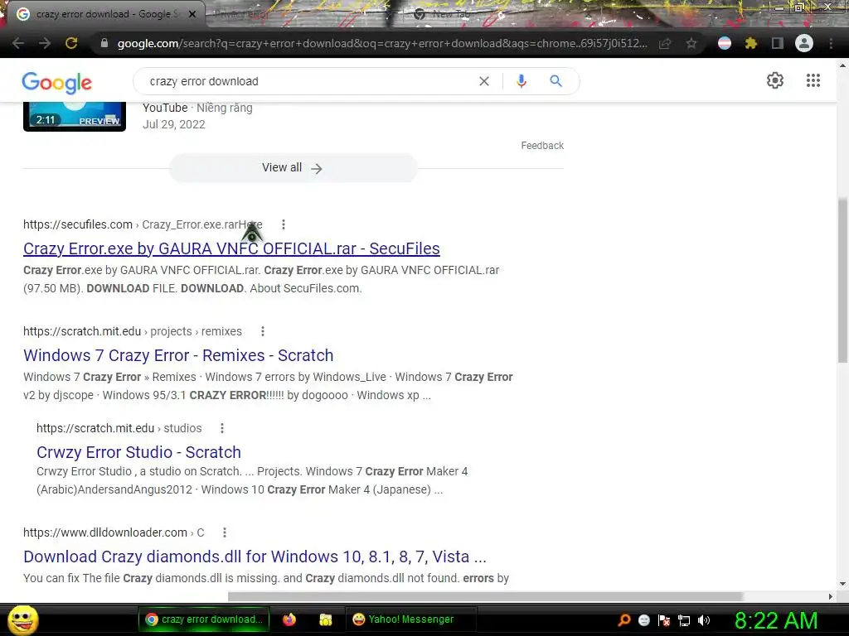Screen dimensions: 849x636
Task: Start voice search with microphone
Action: [522, 81]
